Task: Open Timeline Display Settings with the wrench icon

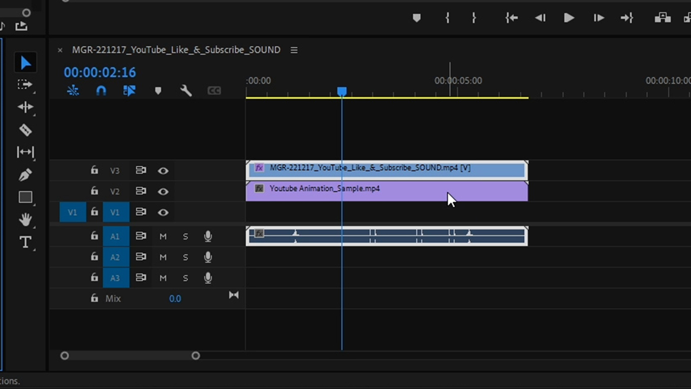Action: pyautogui.click(x=185, y=90)
